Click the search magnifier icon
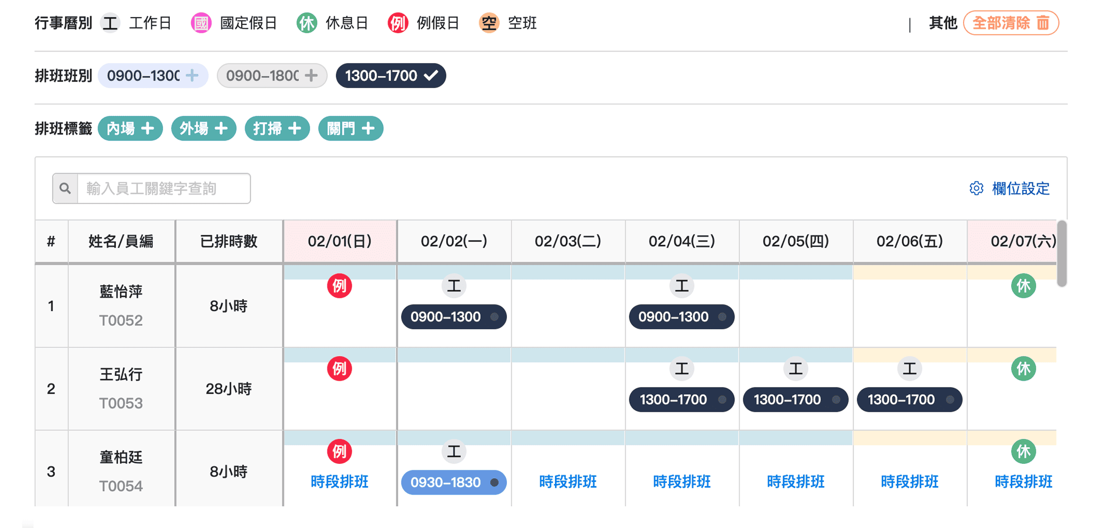The height and width of the screenshot is (528, 1109). pyautogui.click(x=65, y=189)
